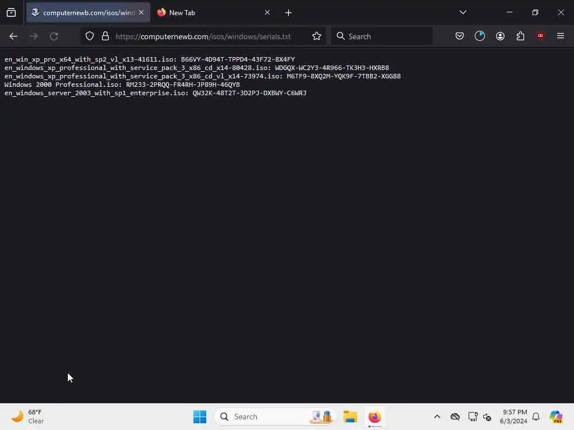The width and height of the screenshot is (574, 430).
Task: Open the Firefox account menu
Action: (x=501, y=36)
